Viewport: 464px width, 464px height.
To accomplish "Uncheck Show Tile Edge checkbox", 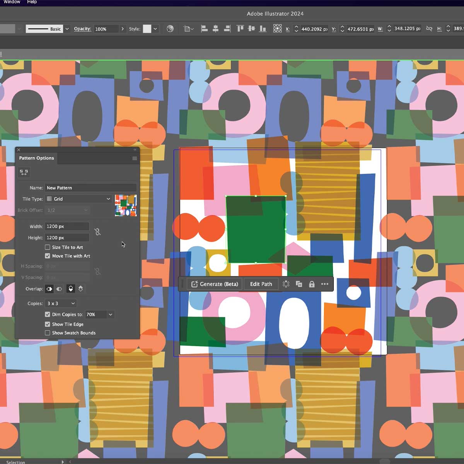I will point(48,324).
